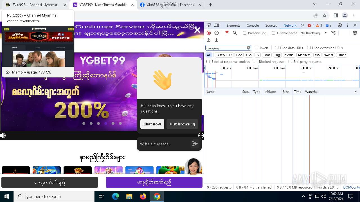Open the tab search dropdown arrow
The width and height of the screenshot is (360, 202).
click(x=315, y=4)
